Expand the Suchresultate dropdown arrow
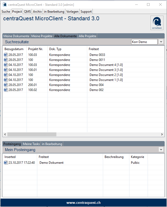 pyautogui.click(x=161, y=42)
